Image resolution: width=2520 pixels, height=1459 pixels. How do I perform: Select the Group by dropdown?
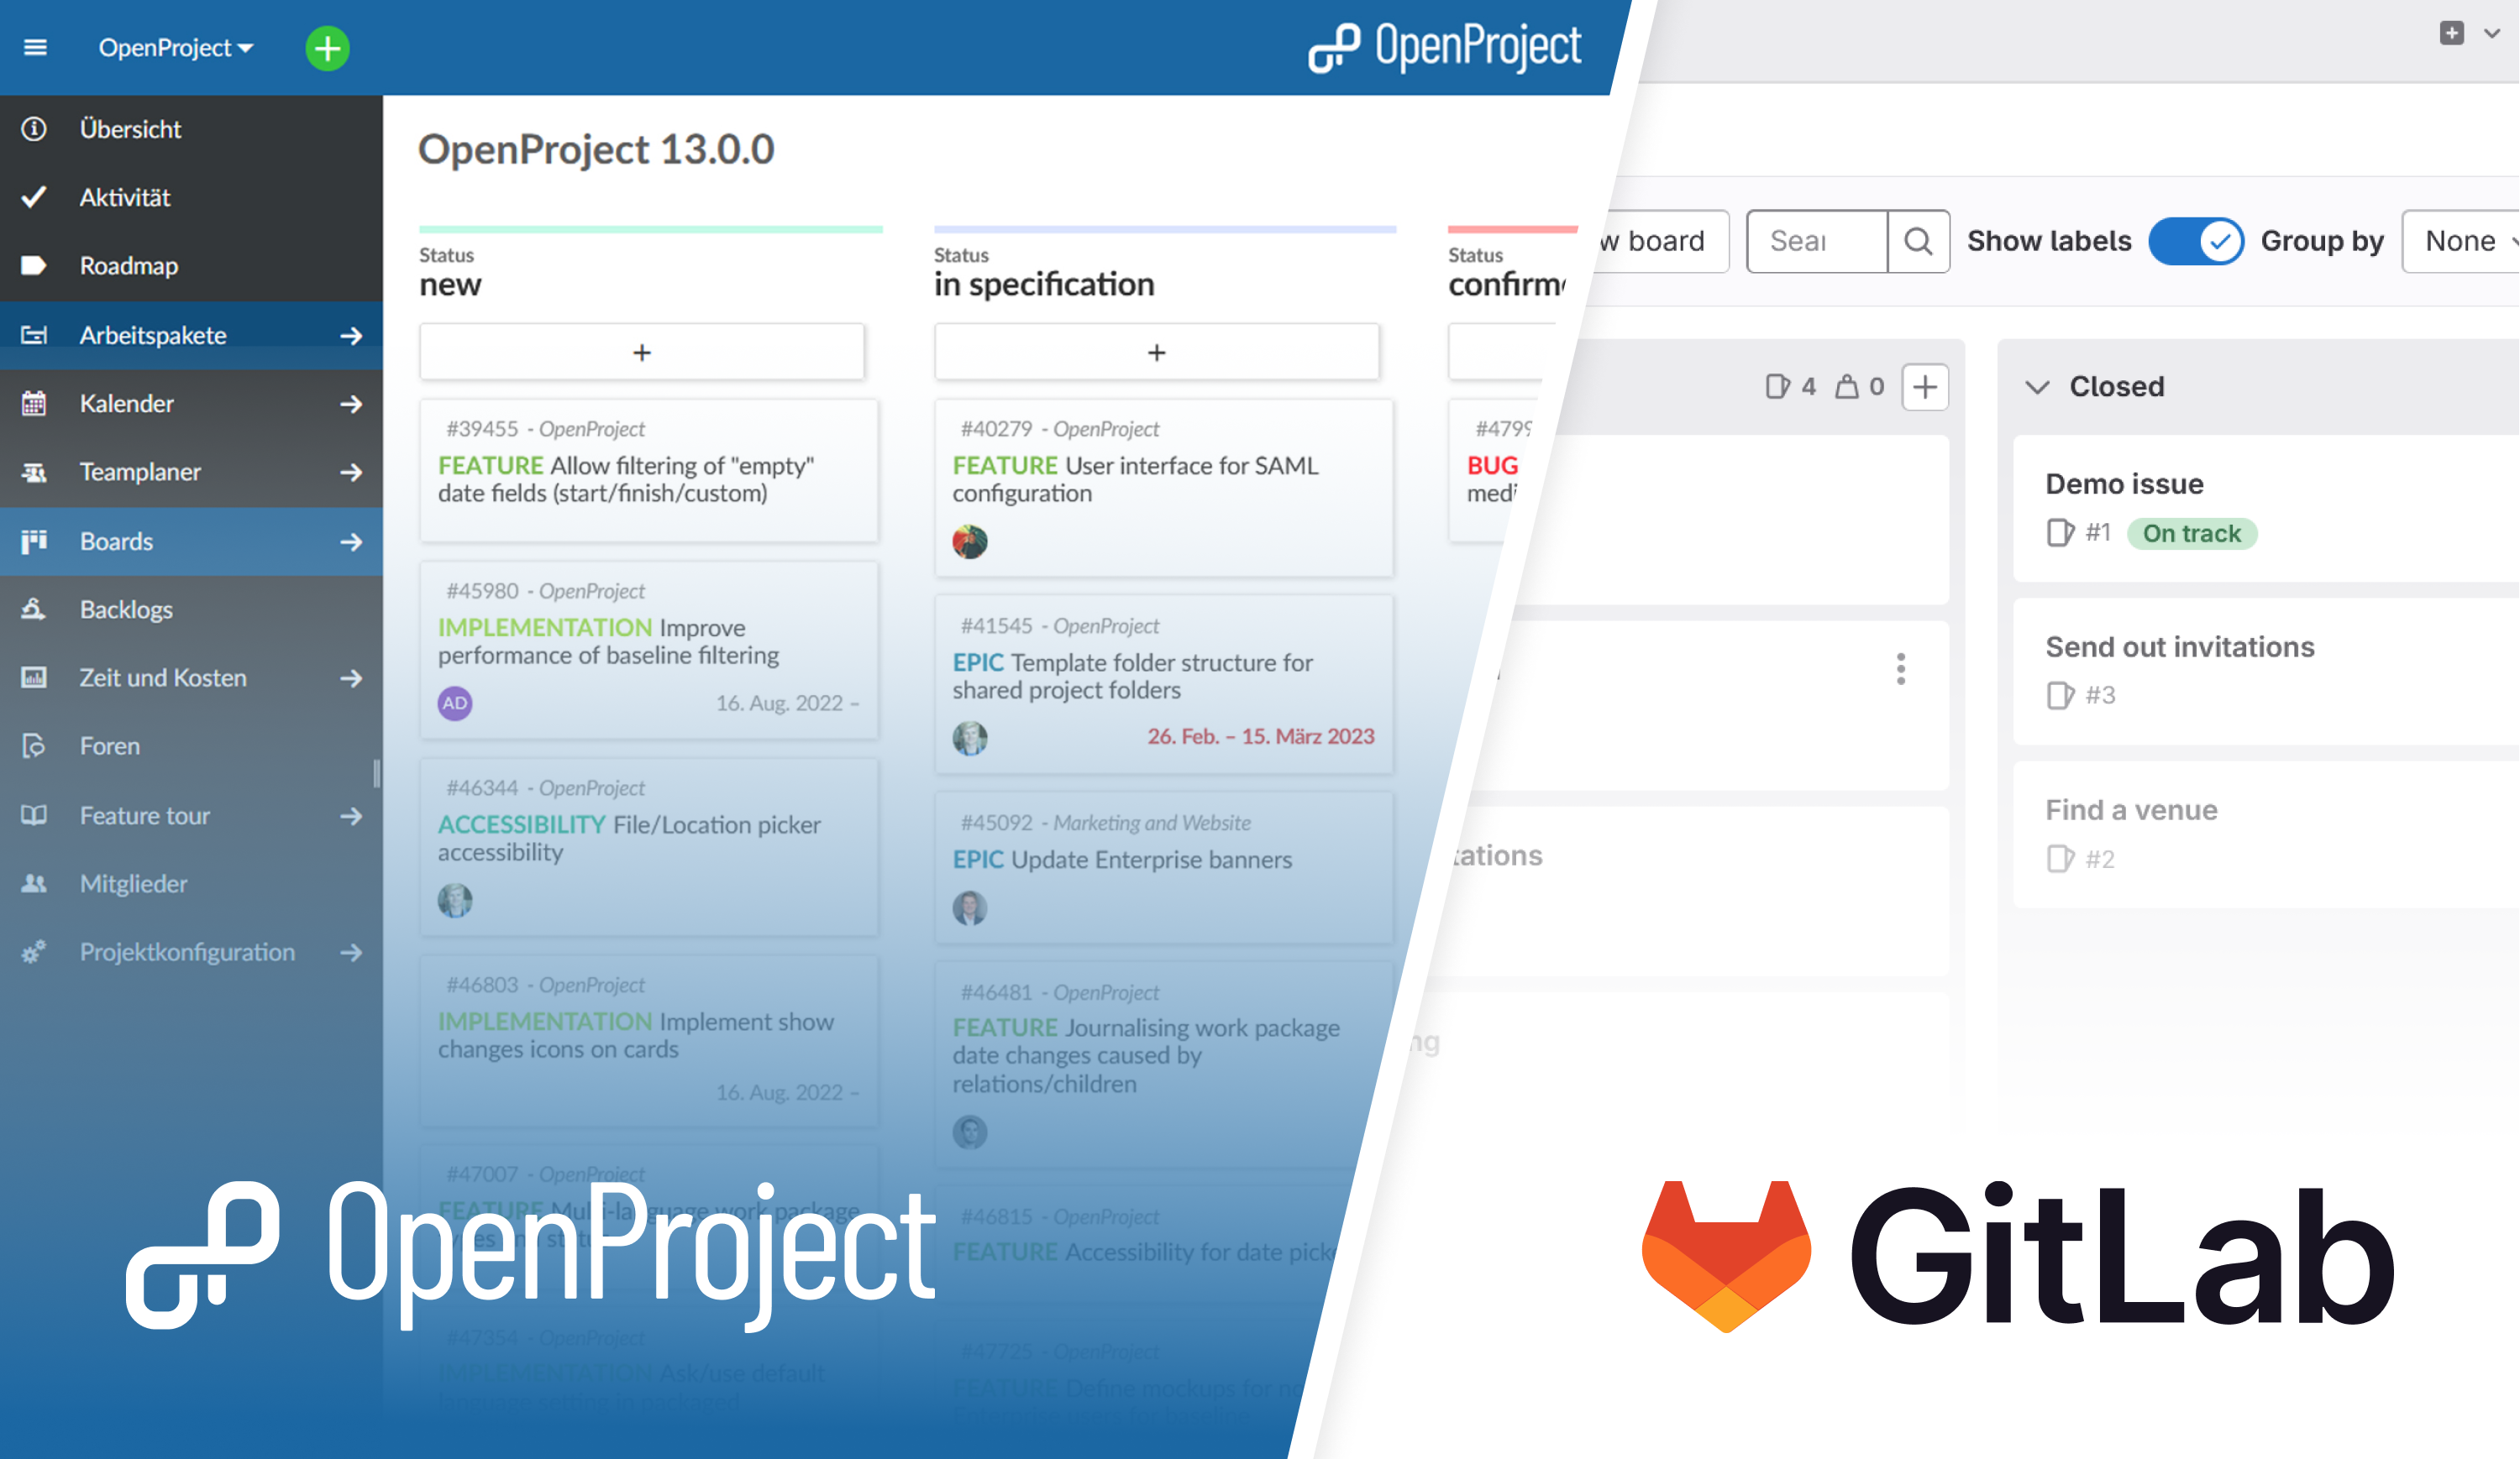2466,242
